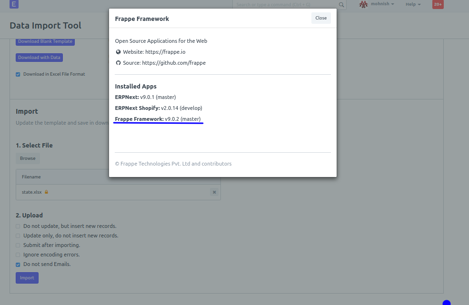The width and height of the screenshot is (469, 305).
Task: Click the globe icon beside the Website link
Action: tap(118, 52)
